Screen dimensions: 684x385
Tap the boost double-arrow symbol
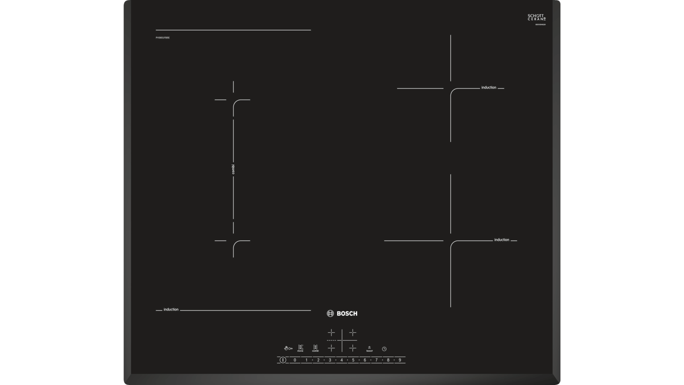tap(369, 349)
